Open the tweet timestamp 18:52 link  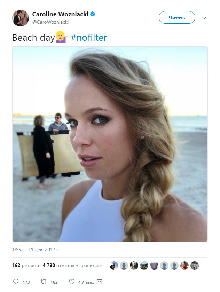[36, 250]
